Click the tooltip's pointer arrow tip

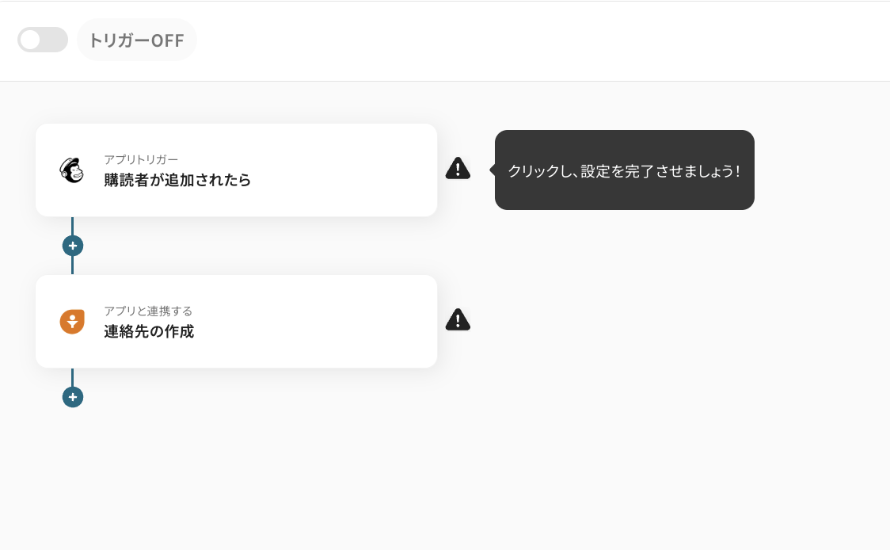pos(492,170)
